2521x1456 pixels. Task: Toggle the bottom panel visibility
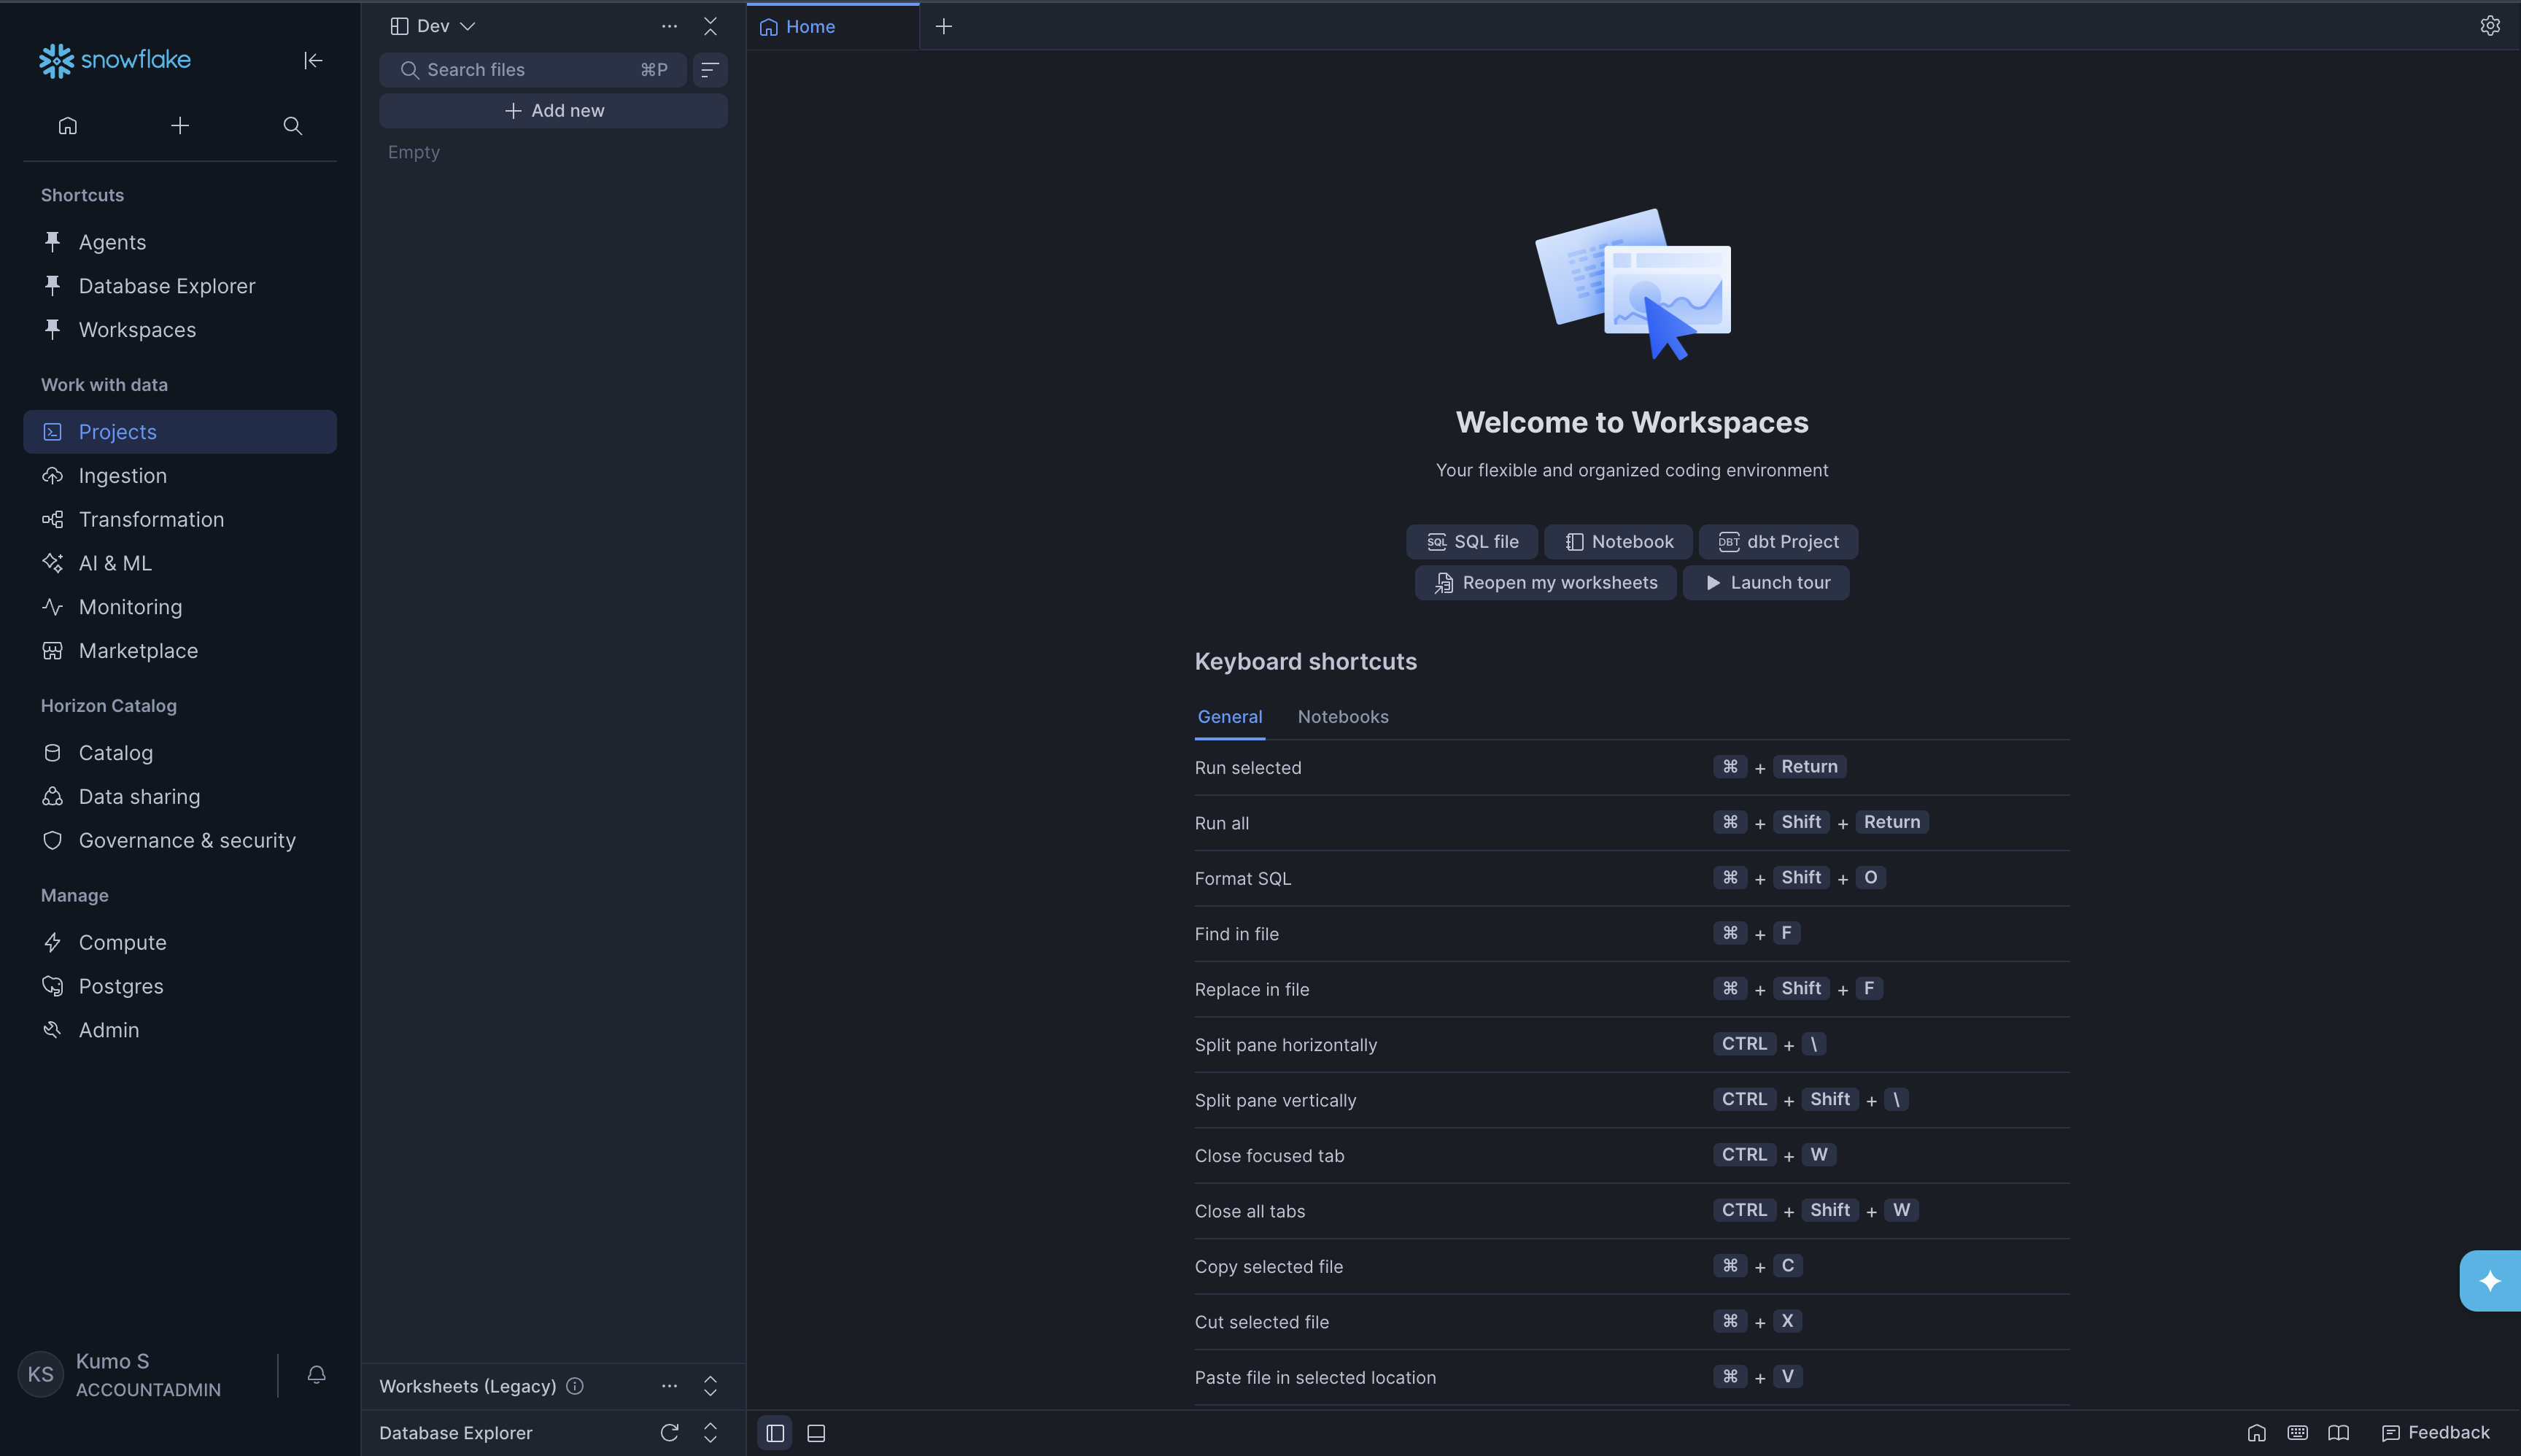816,1432
